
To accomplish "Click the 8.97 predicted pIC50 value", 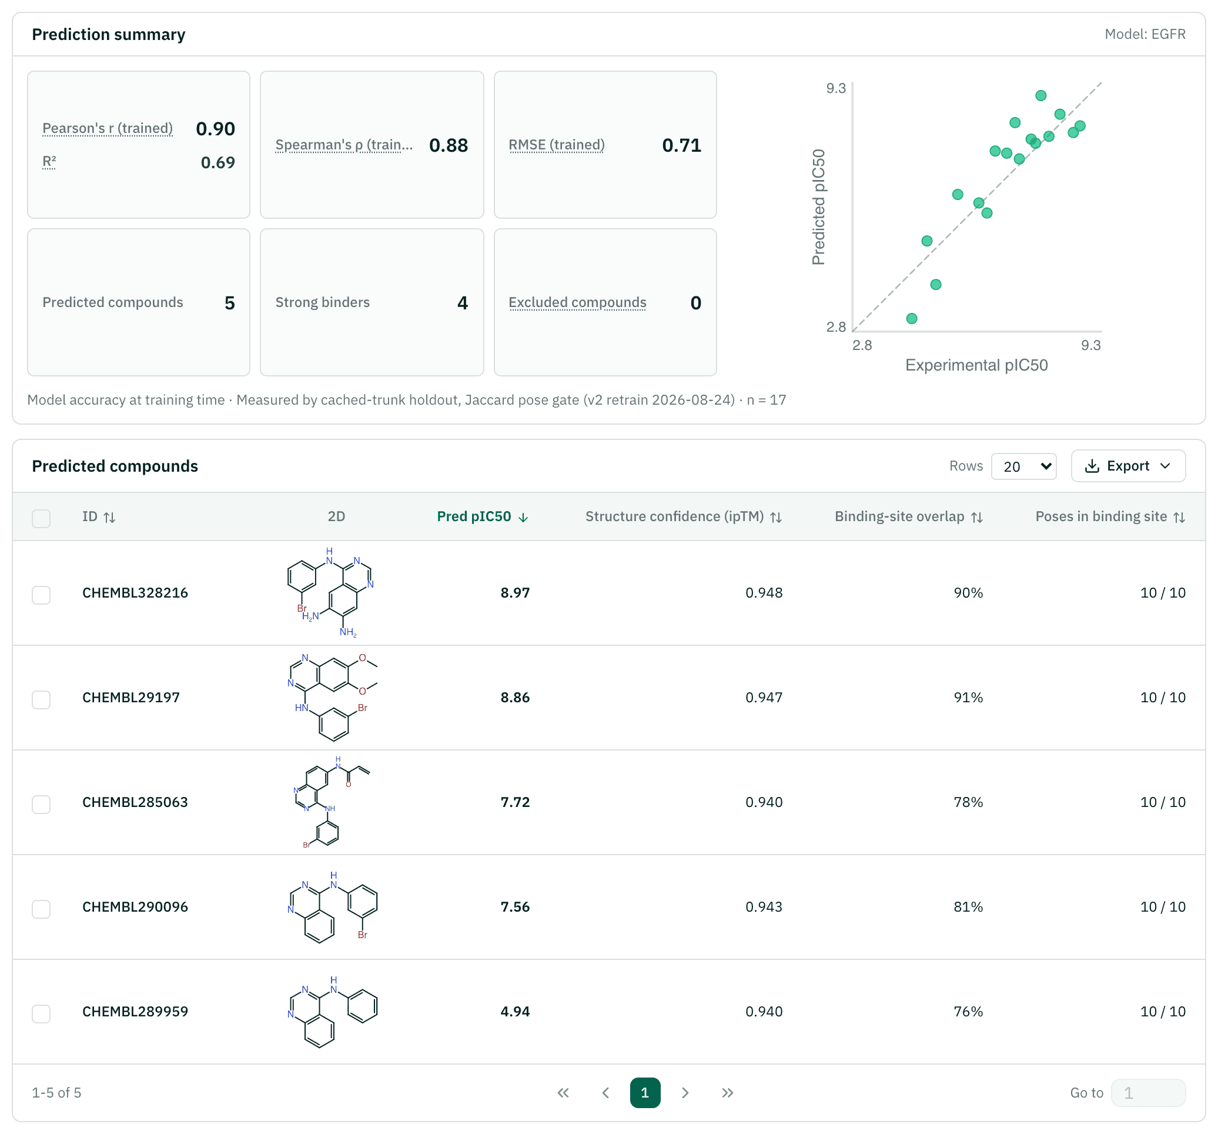I will click(514, 593).
